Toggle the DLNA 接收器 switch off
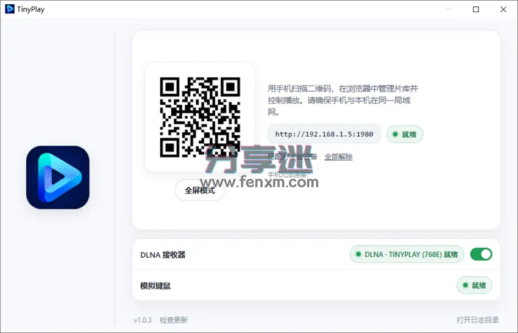The width and height of the screenshot is (518, 333). tap(481, 254)
